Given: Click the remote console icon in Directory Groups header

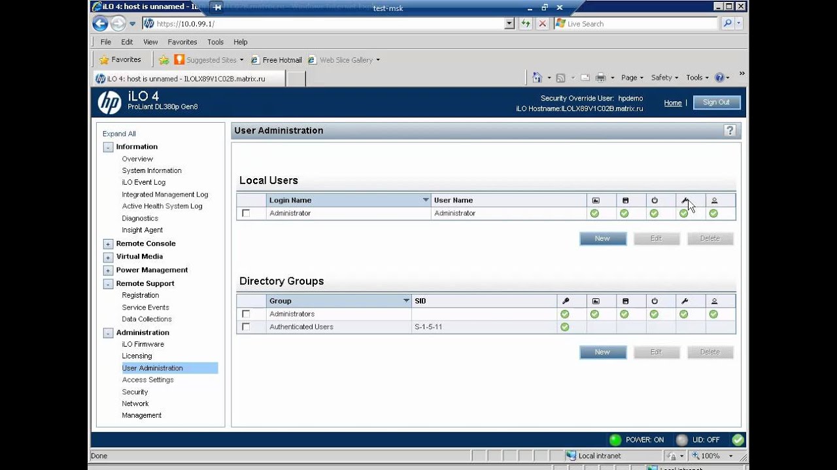Looking at the screenshot, I should tap(595, 301).
